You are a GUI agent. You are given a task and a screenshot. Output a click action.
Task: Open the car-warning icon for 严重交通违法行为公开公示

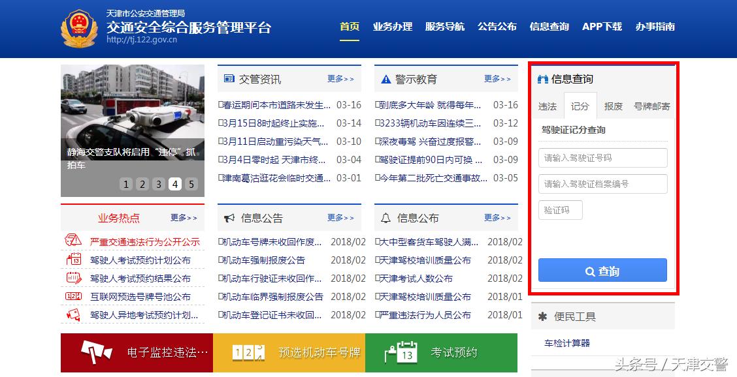click(x=72, y=241)
